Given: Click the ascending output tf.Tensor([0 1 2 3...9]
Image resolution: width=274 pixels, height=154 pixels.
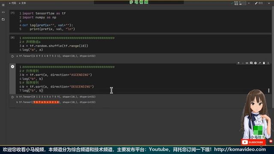Looking at the screenshot, I should [56, 97].
